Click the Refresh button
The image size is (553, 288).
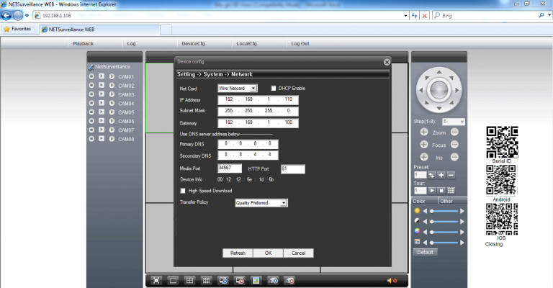(238, 253)
